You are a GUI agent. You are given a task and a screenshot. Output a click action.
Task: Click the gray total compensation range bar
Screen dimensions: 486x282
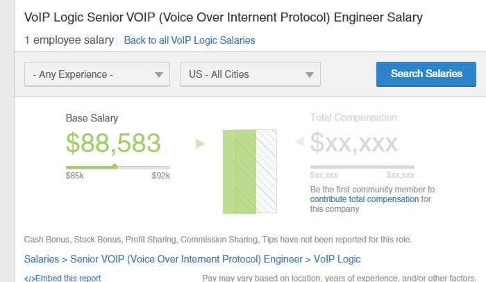tap(362, 167)
